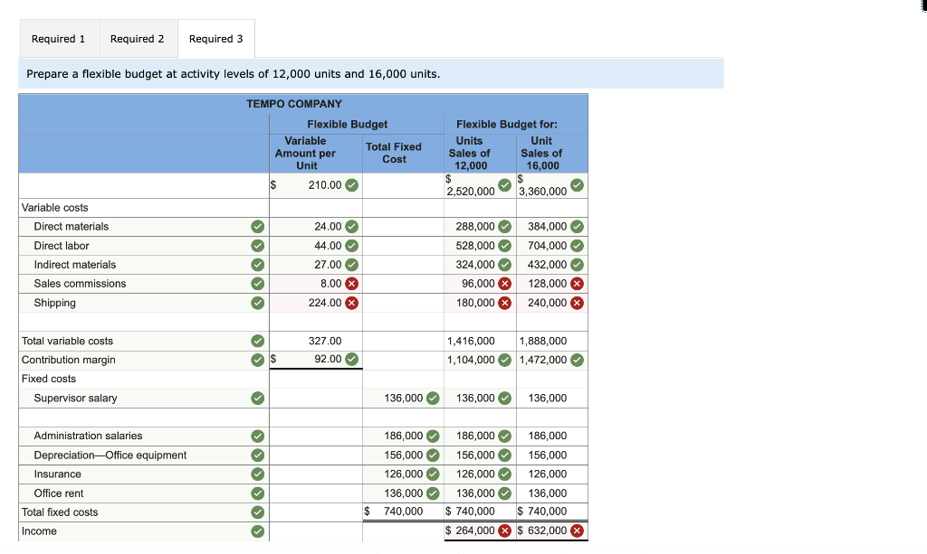This screenshot has height=554, width=927.
Task: Click the green check beside the 210.00 unit price
Action: click(x=352, y=183)
